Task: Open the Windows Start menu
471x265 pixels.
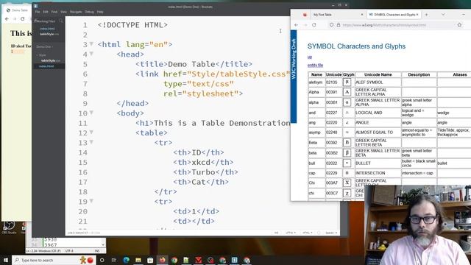Action: tap(5, 260)
